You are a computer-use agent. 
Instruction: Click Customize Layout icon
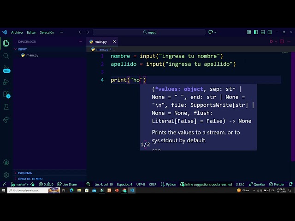click(x=249, y=32)
